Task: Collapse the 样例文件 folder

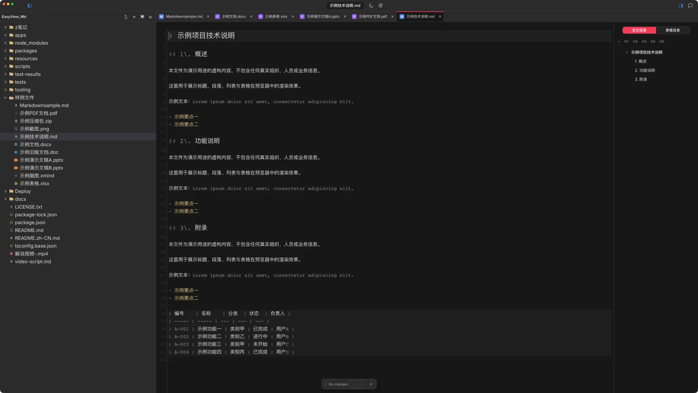Action: (5, 98)
